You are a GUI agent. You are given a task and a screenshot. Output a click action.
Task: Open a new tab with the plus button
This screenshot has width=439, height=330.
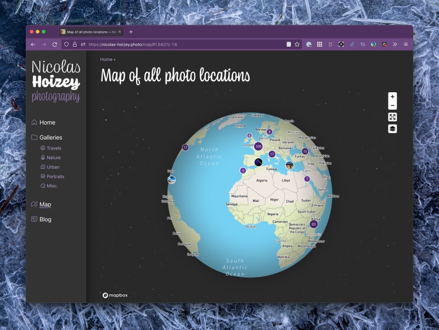tap(131, 32)
